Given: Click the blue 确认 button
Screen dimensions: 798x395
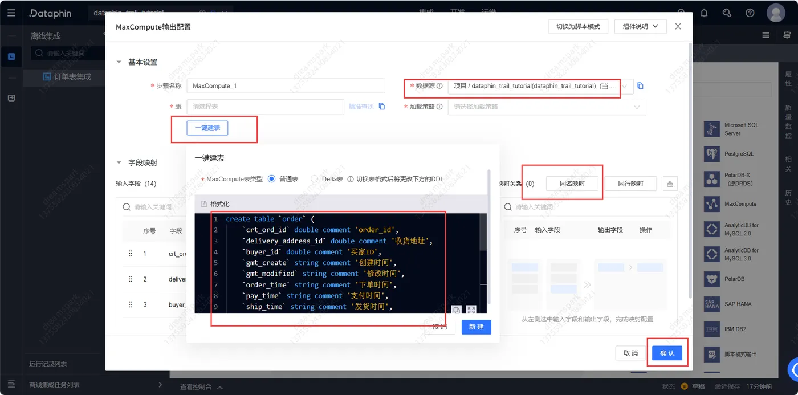Looking at the screenshot, I should (667, 353).
